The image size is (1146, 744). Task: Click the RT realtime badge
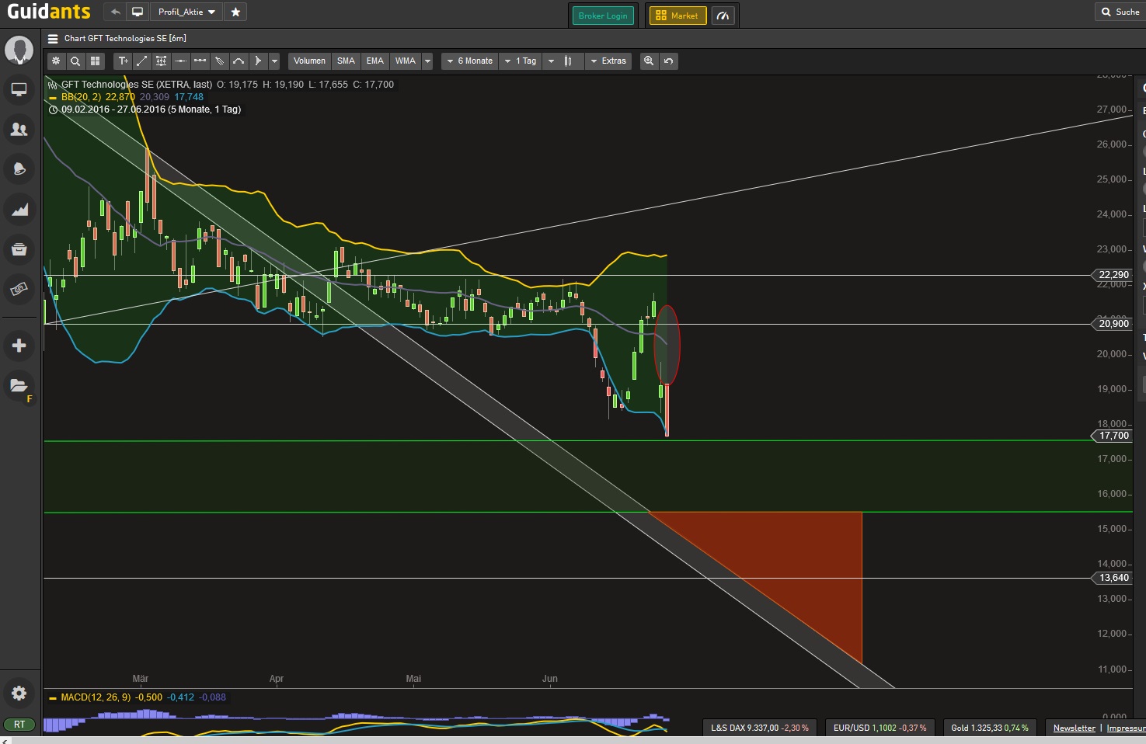pos(19,725)
